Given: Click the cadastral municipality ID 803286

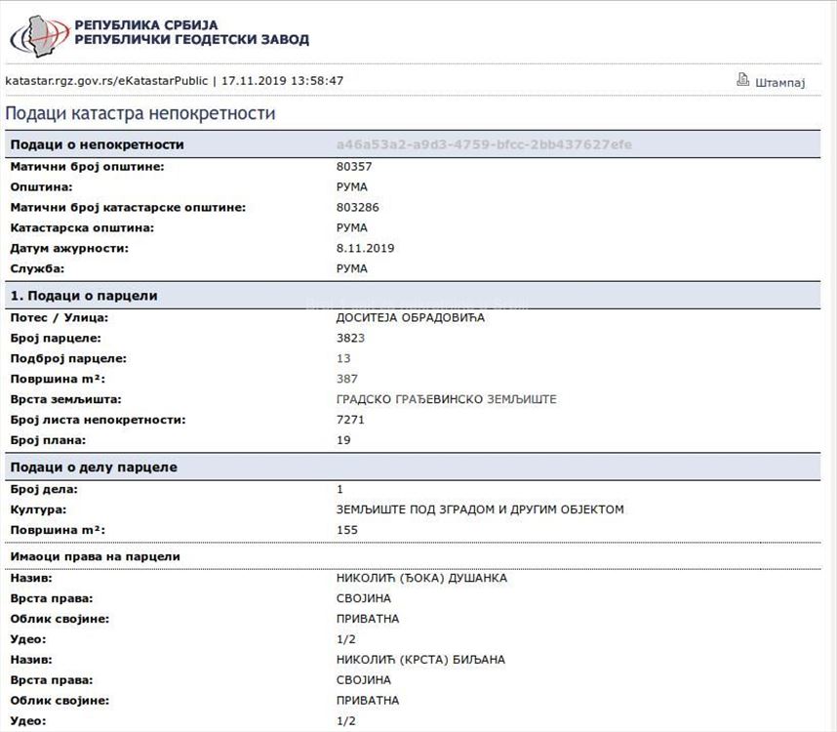Looking at the screenshot, I should tap(357, 207).
